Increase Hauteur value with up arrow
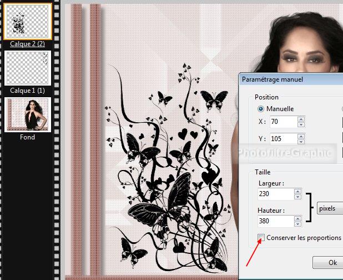 point(297,219)
